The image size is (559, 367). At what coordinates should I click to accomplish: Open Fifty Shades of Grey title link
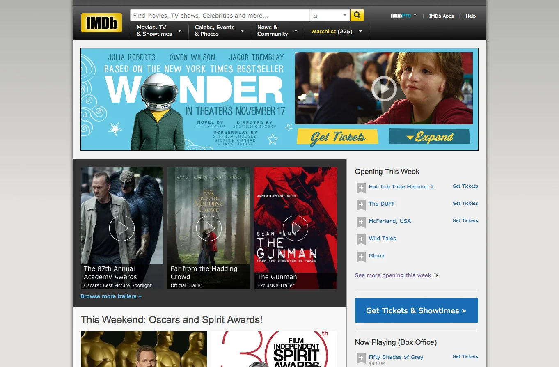396,357
